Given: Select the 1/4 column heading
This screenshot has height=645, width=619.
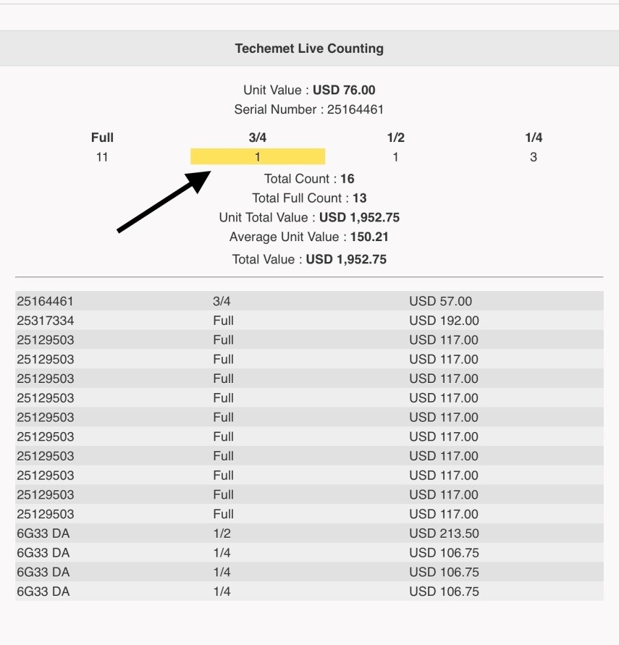Looking at the screenshot, I should [x=534, y=138].
